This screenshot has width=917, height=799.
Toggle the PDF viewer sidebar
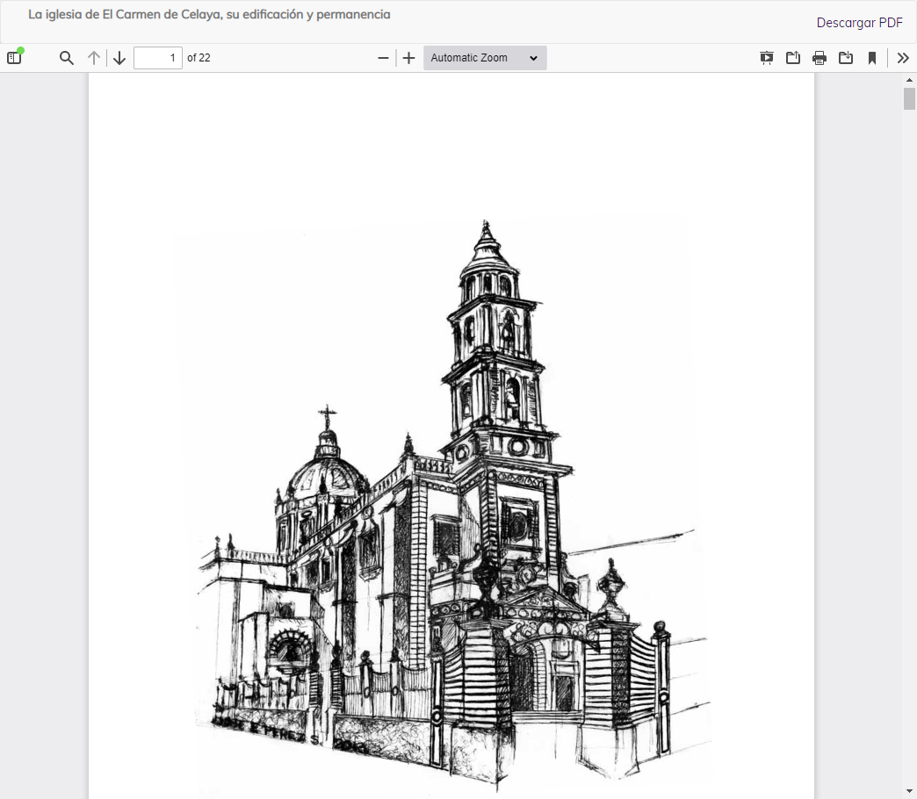[x=15, y=58]
